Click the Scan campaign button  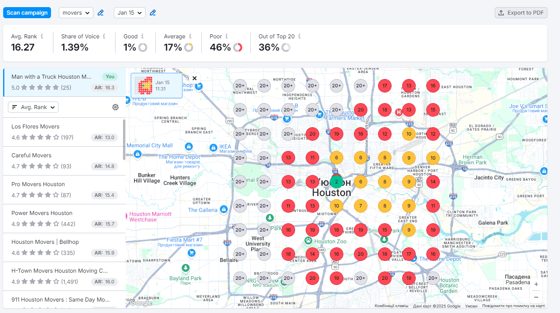pyautogui.click(x=27, y=13)
